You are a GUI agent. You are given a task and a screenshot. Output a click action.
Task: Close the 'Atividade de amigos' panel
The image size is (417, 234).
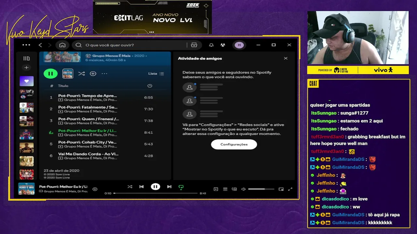[x=286, y=58]
